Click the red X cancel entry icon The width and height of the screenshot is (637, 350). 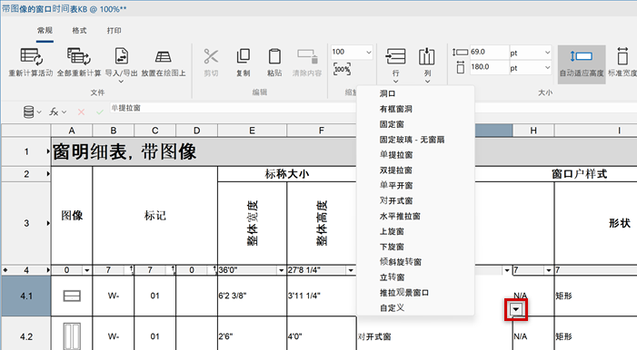pyautogui.click(x=81, y=112)
